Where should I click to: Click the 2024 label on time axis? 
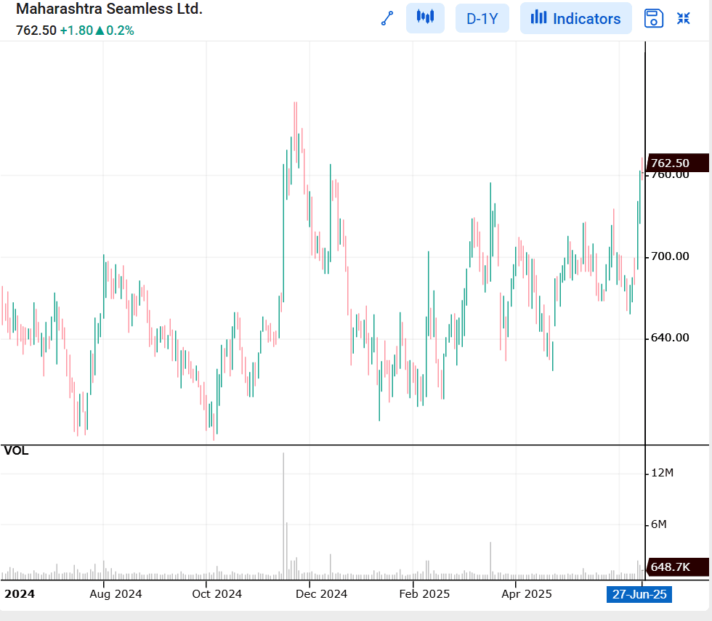pyautogui.click(x=20, y=594)
